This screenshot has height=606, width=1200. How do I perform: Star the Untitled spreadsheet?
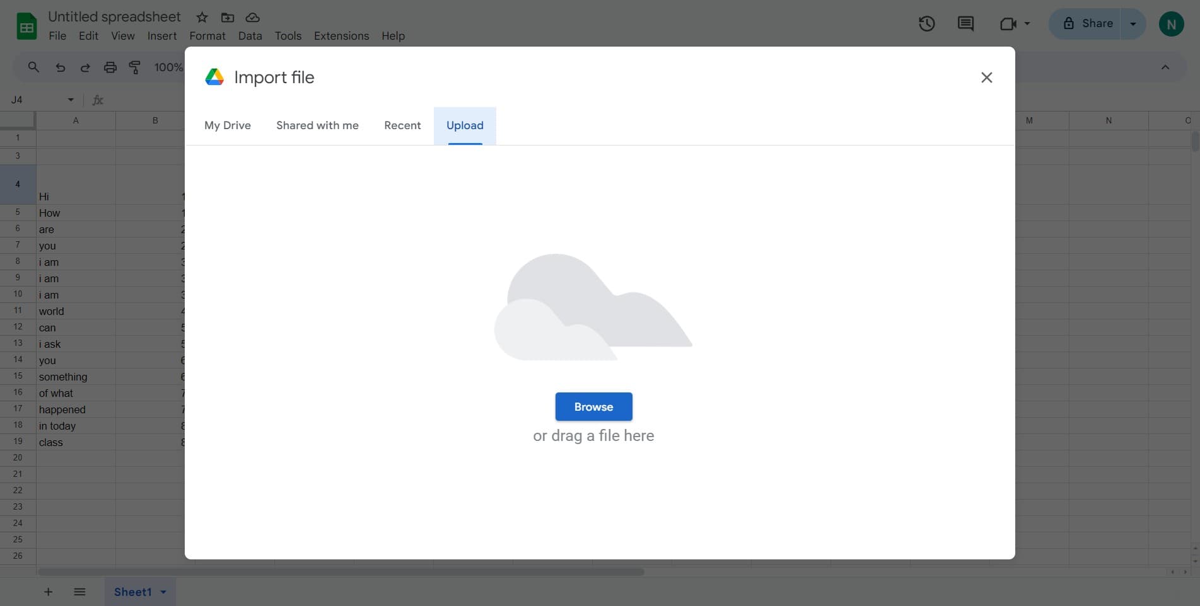tap(202, 18)
